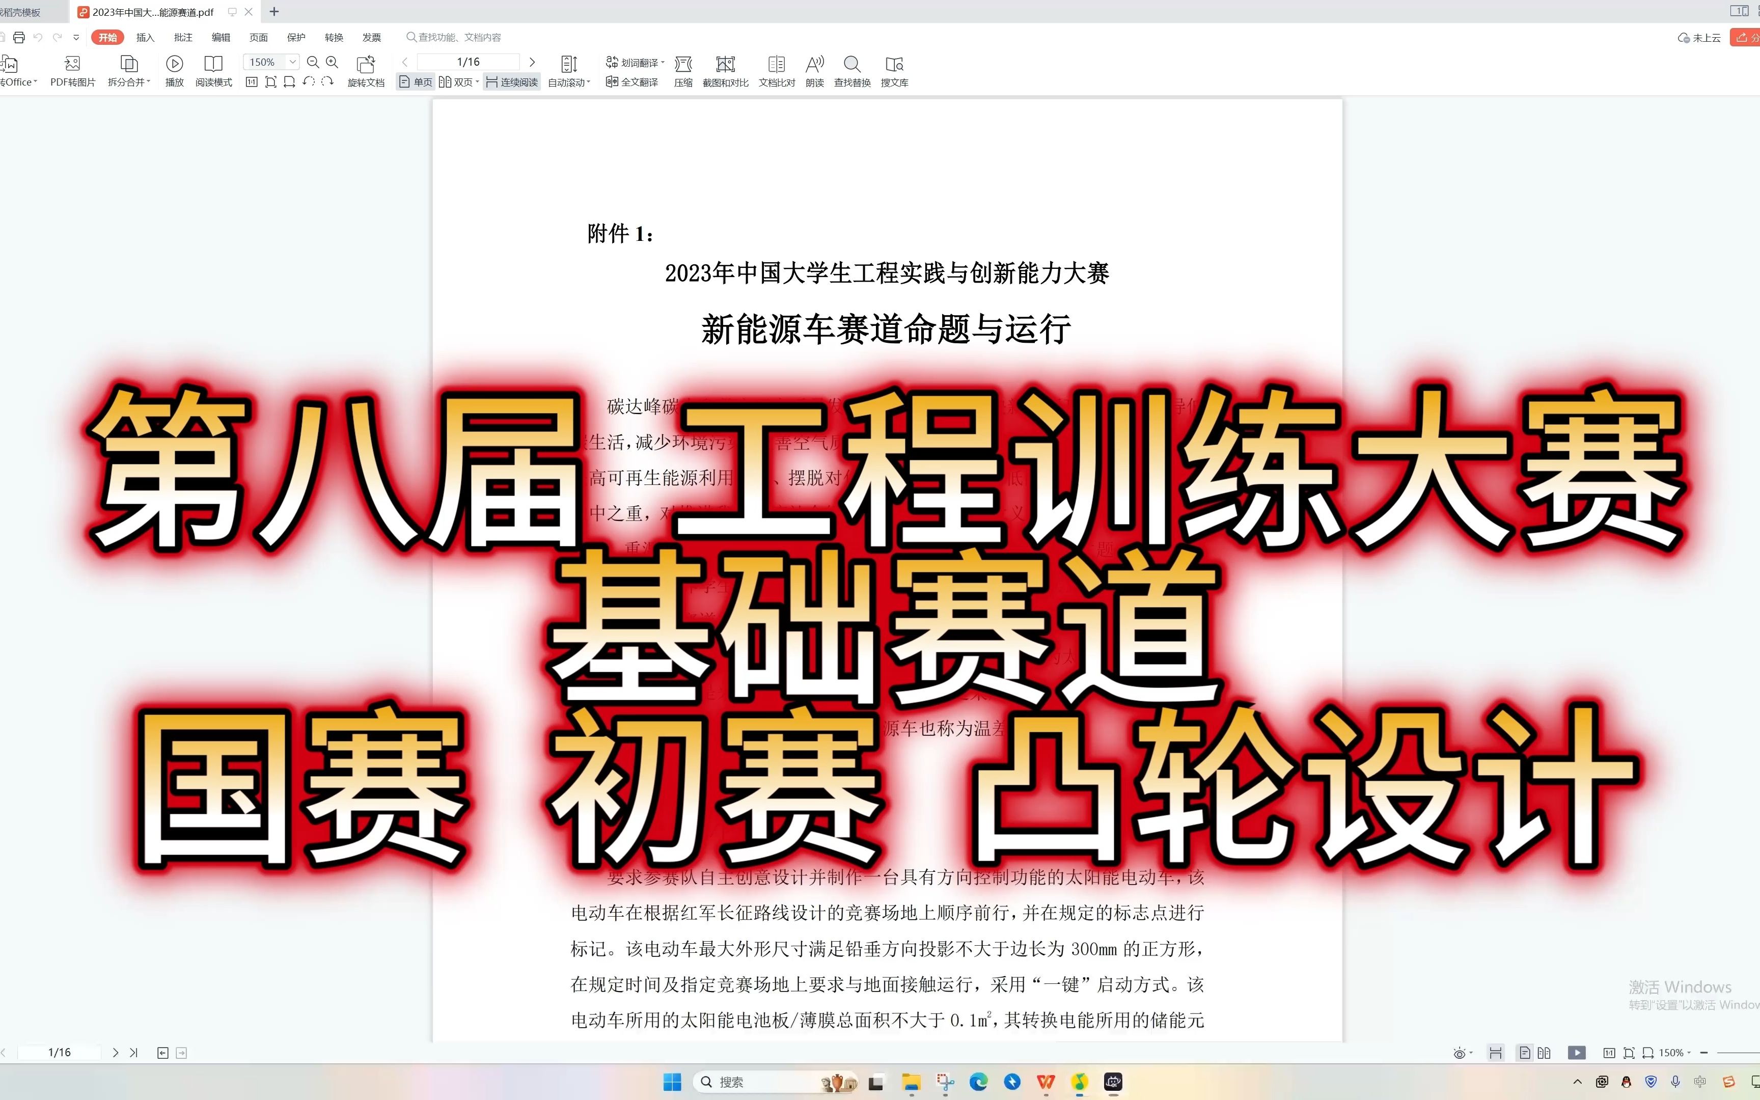This screenshot has width=1760, height=1100.
Task: Toggle 单页 single page view
Action: pyautogui.click(x=415, y=82)
